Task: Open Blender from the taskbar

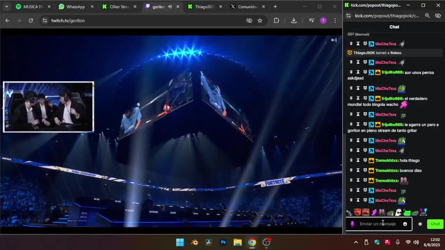Action: tap(194, 242)
